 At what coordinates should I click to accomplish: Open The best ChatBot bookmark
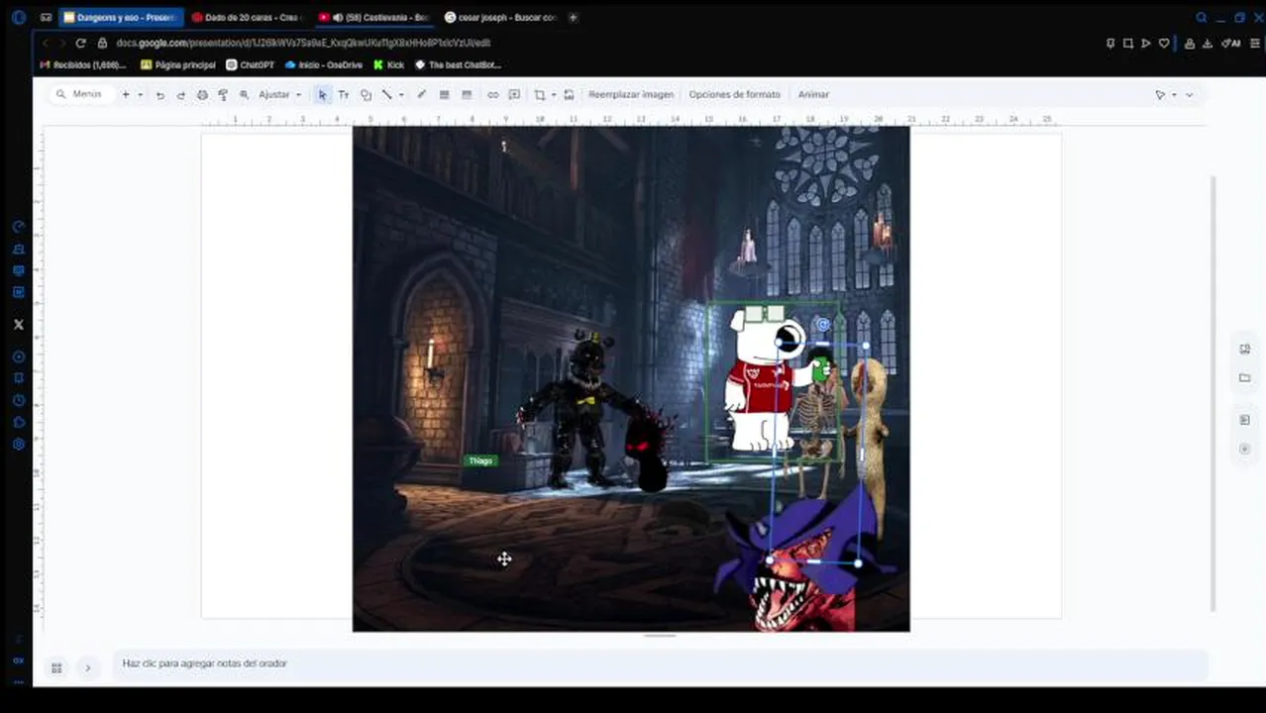(x=458, y=65)
